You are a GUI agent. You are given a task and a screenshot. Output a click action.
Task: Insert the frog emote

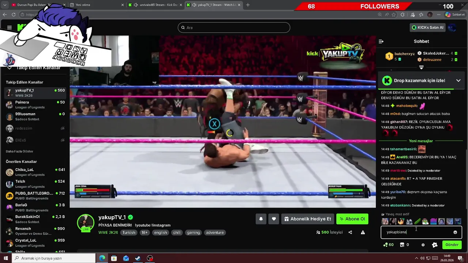point(425,221)
